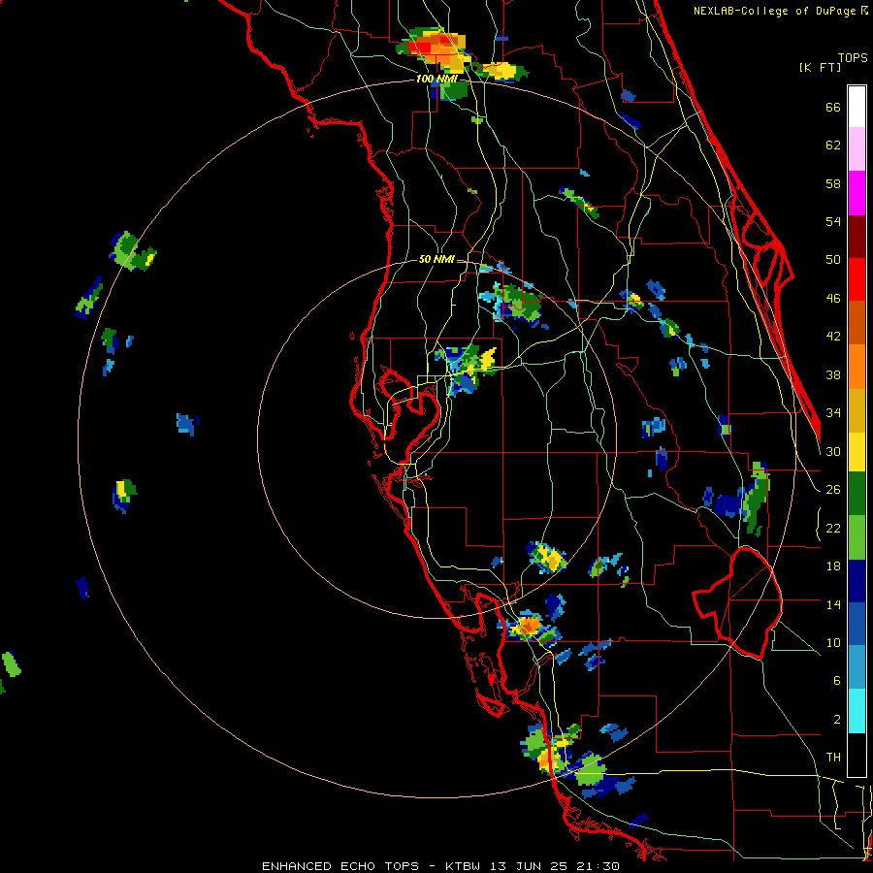873x873 pixels.
Task: Click the legend value 10
Action: (x=833, y=642)
